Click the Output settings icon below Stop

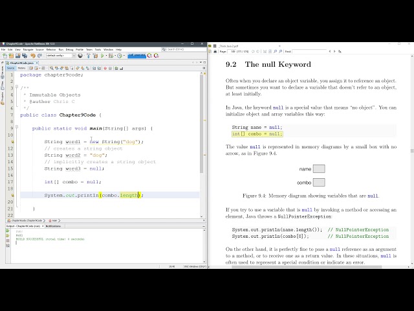tap(8, 246)
